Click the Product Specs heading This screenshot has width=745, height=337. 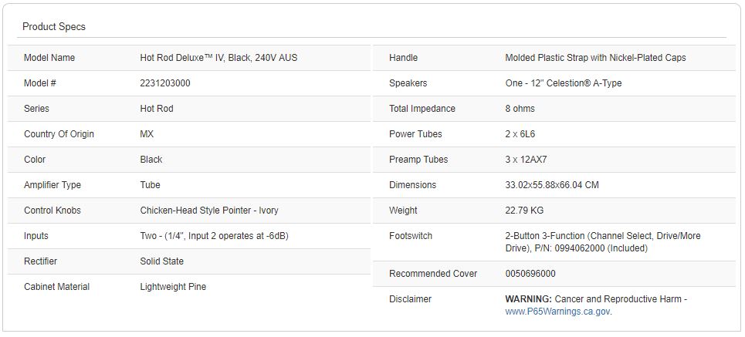54,27
